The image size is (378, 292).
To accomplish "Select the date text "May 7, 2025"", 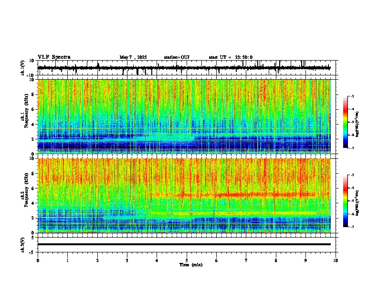I will pyautogui.click(x=133, y=57).
